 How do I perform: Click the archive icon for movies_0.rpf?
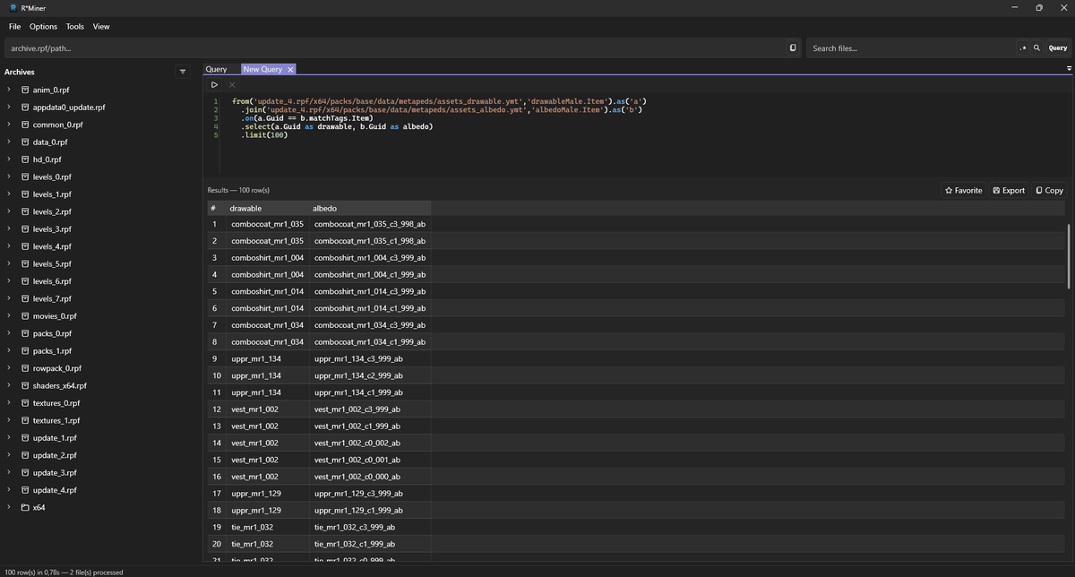click(x=25, y=316)
